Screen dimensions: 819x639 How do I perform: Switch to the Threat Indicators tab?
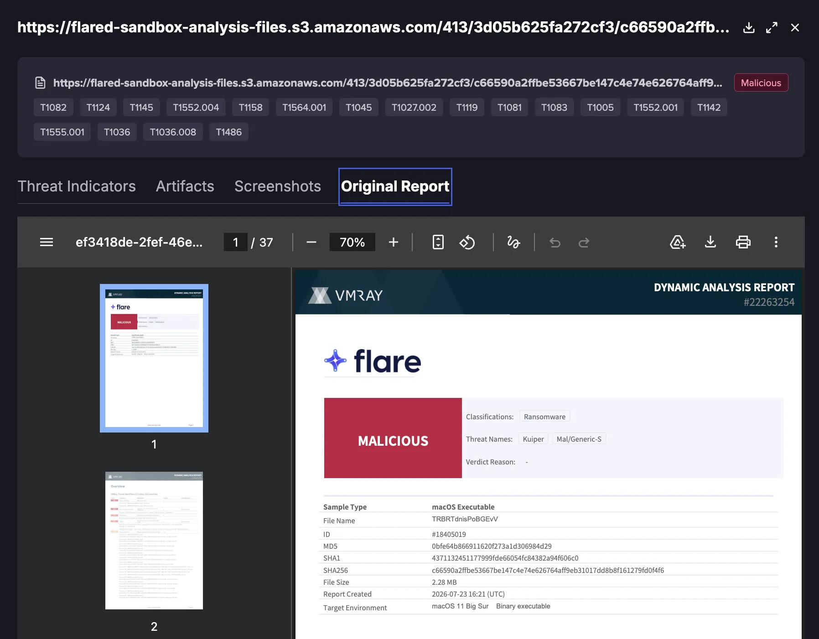[77, 186]
